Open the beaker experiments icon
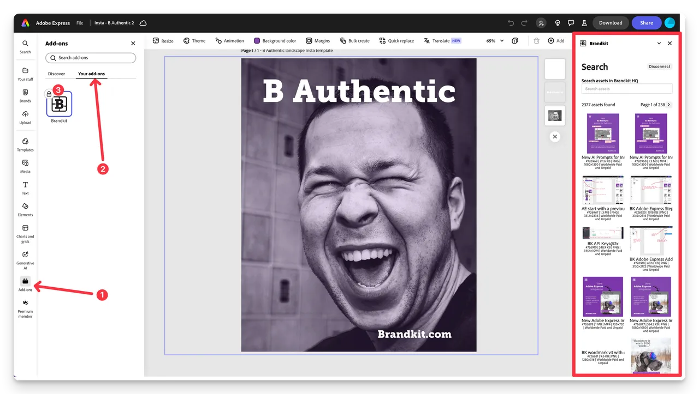The width and height of the screenshot is (699, 394). click(x=584, y=23)
